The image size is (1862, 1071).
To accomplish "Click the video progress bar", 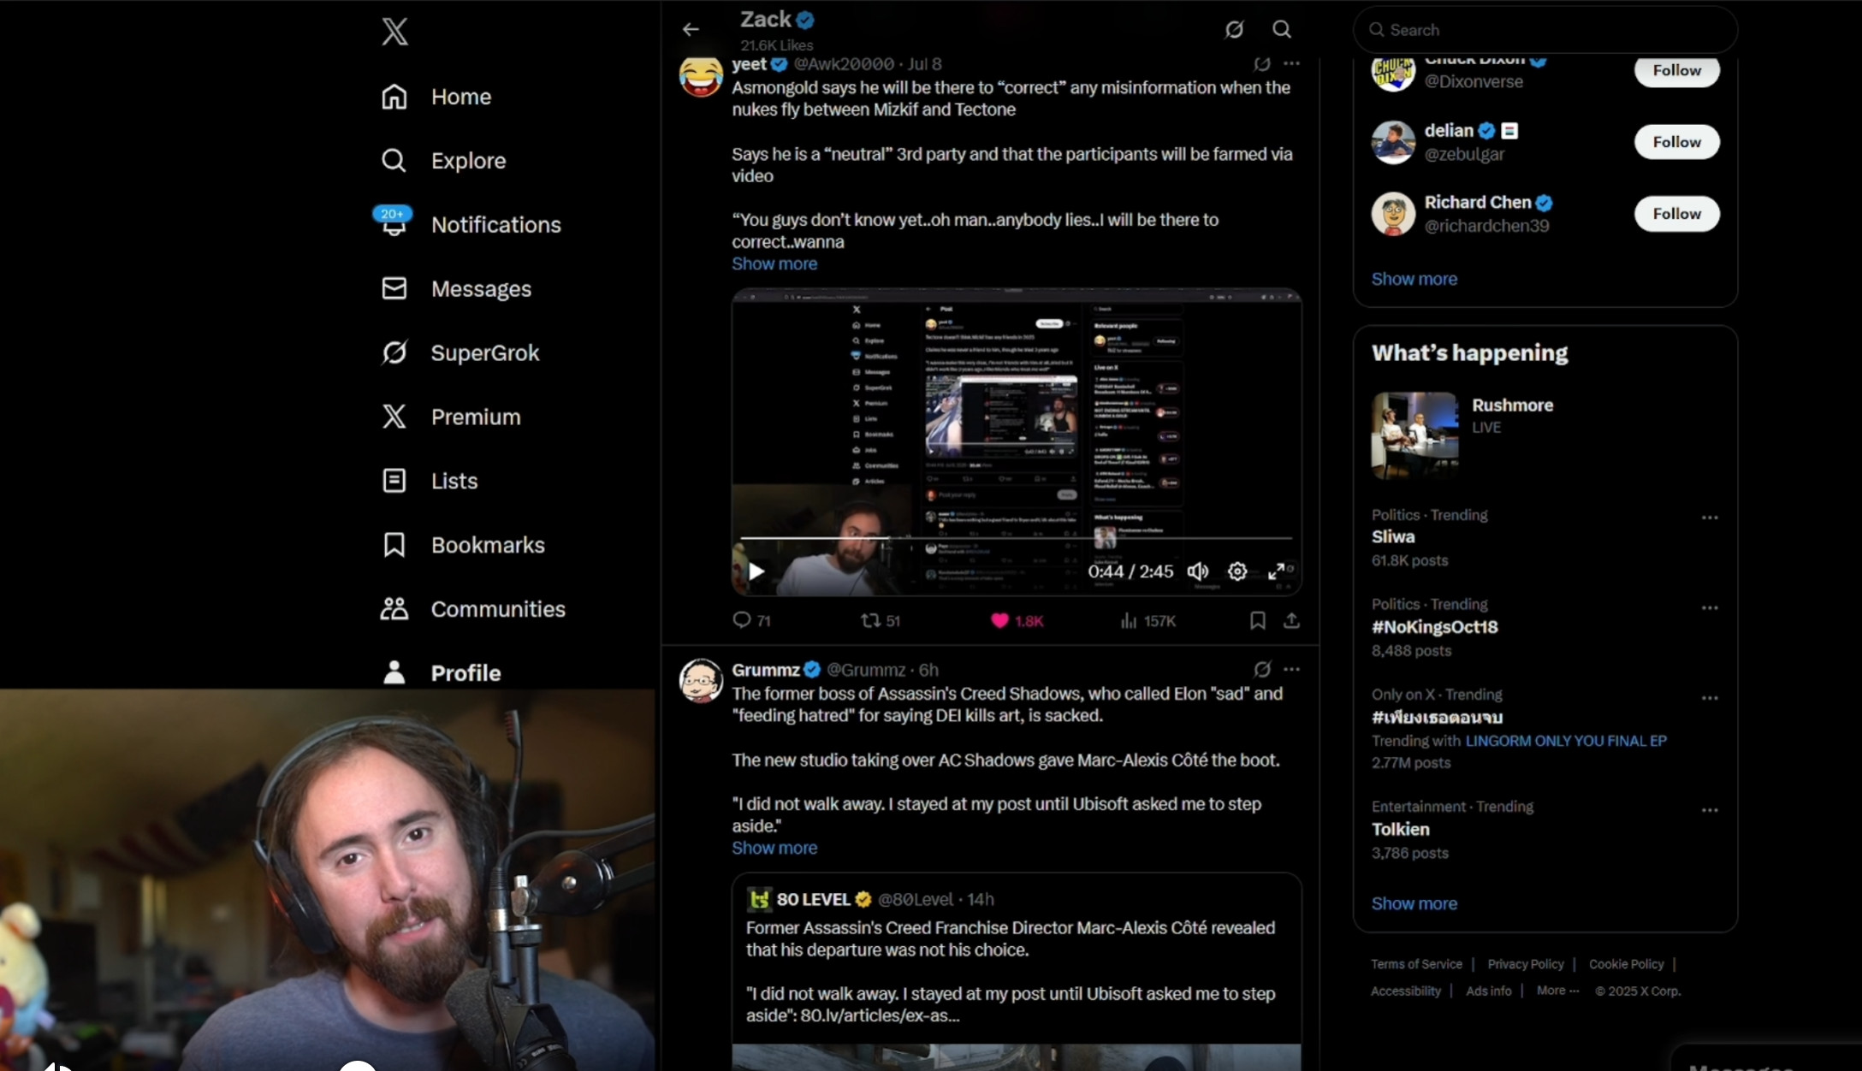I will pyautogui.click(x=1015, y=538).
